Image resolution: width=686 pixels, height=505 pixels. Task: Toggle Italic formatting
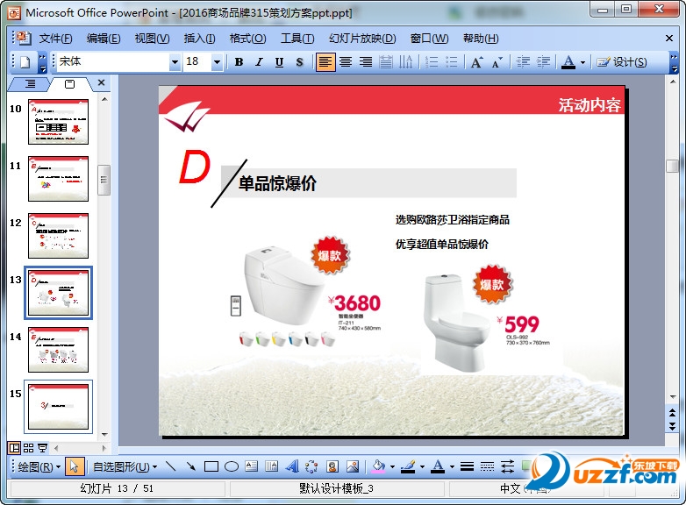[x=259, y=62]
